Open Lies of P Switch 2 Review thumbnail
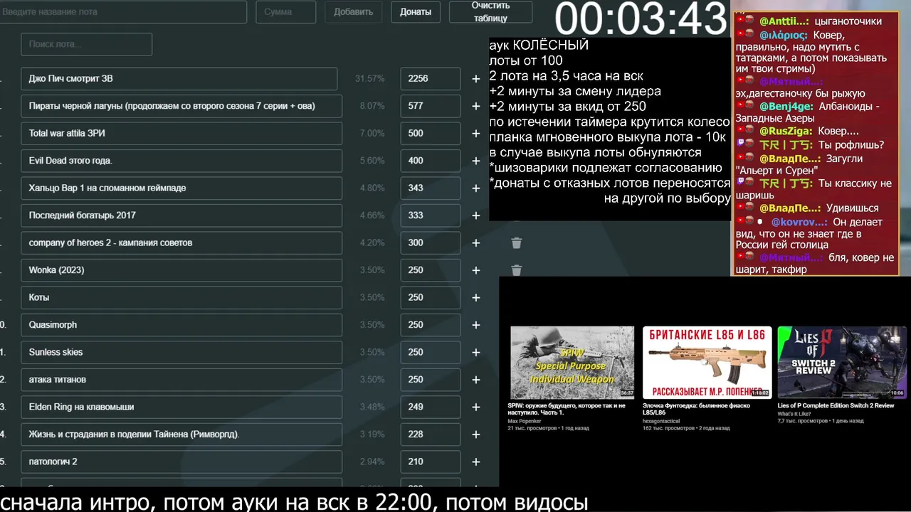Viewport: 911px width, 512px height. tap(842, 363)
